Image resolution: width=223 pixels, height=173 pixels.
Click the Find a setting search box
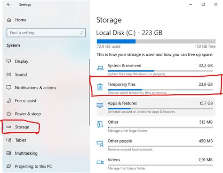(x=46, y=33)
